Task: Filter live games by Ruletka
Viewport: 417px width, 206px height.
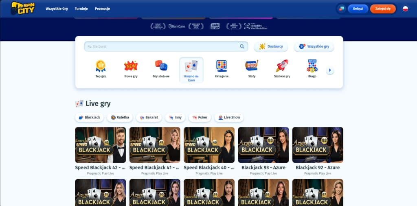Action: 120,117
